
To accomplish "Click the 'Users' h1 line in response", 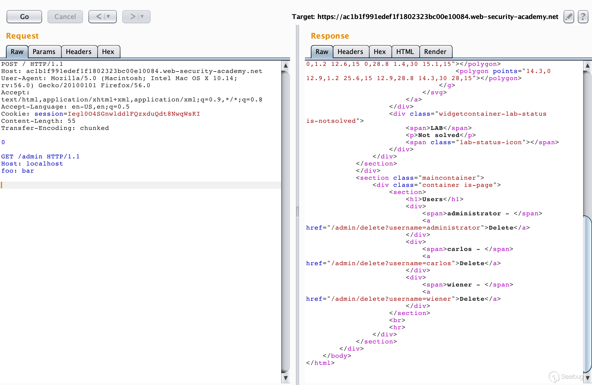I will pyautogui.click(x=435, y=199).
